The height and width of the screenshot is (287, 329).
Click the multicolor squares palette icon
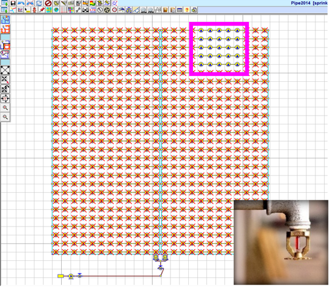pos(71,10)
